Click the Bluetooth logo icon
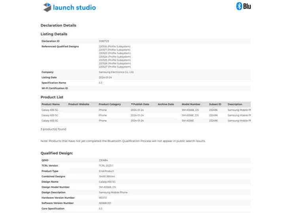Screen dimensions: 288x213 (239, 6)
